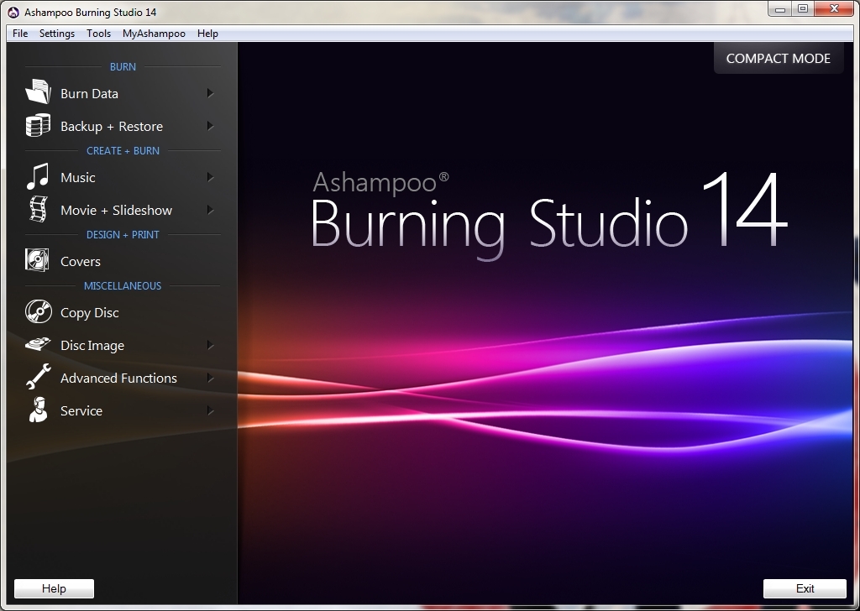Select the Service label
This screenshot has width=860, height=611.
(81, 411)
